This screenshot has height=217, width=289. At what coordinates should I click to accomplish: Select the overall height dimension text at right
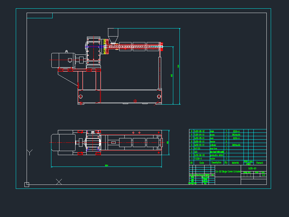click(178, 66)
